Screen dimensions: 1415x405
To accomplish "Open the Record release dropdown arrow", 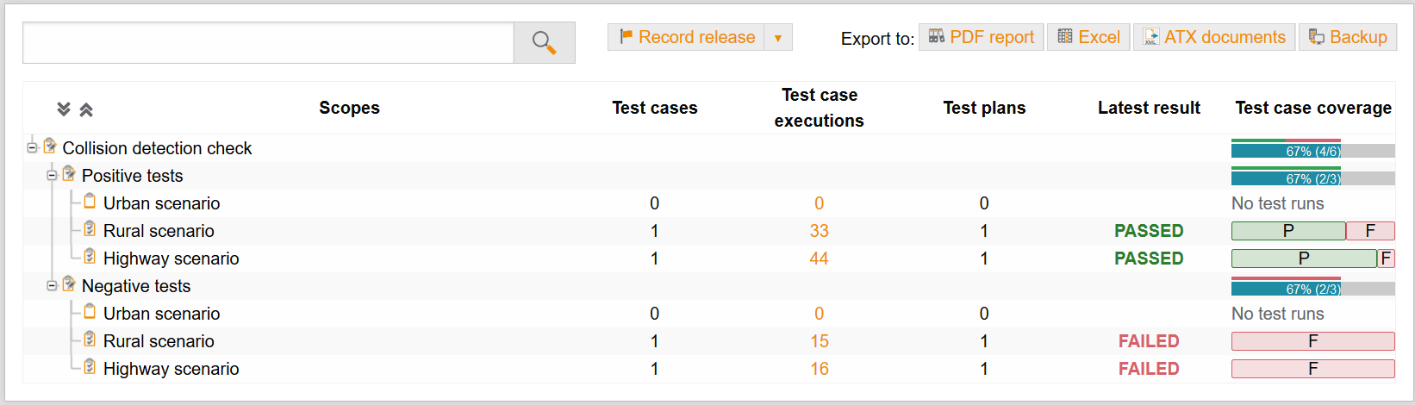I will pyautogui.click(x=777, y=38).
